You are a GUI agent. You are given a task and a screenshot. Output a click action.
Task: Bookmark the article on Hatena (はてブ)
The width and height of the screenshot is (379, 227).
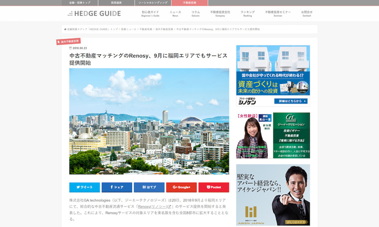click(x=149, y=187)
